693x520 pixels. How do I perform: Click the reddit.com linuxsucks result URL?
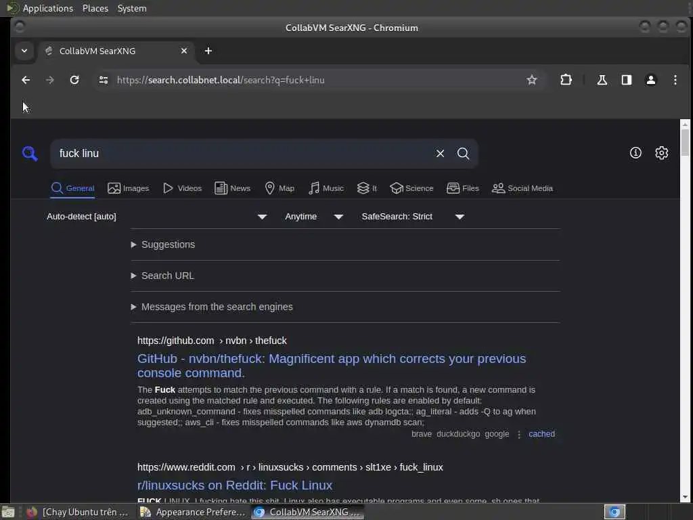[x=290, y=467]
